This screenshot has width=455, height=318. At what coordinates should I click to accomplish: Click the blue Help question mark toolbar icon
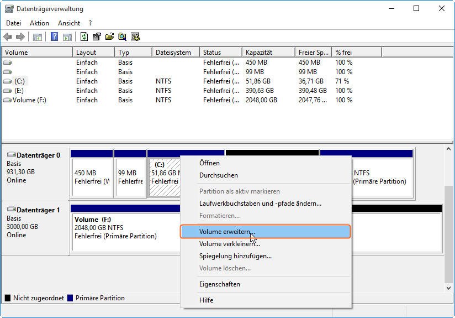(x=54, y=37)
